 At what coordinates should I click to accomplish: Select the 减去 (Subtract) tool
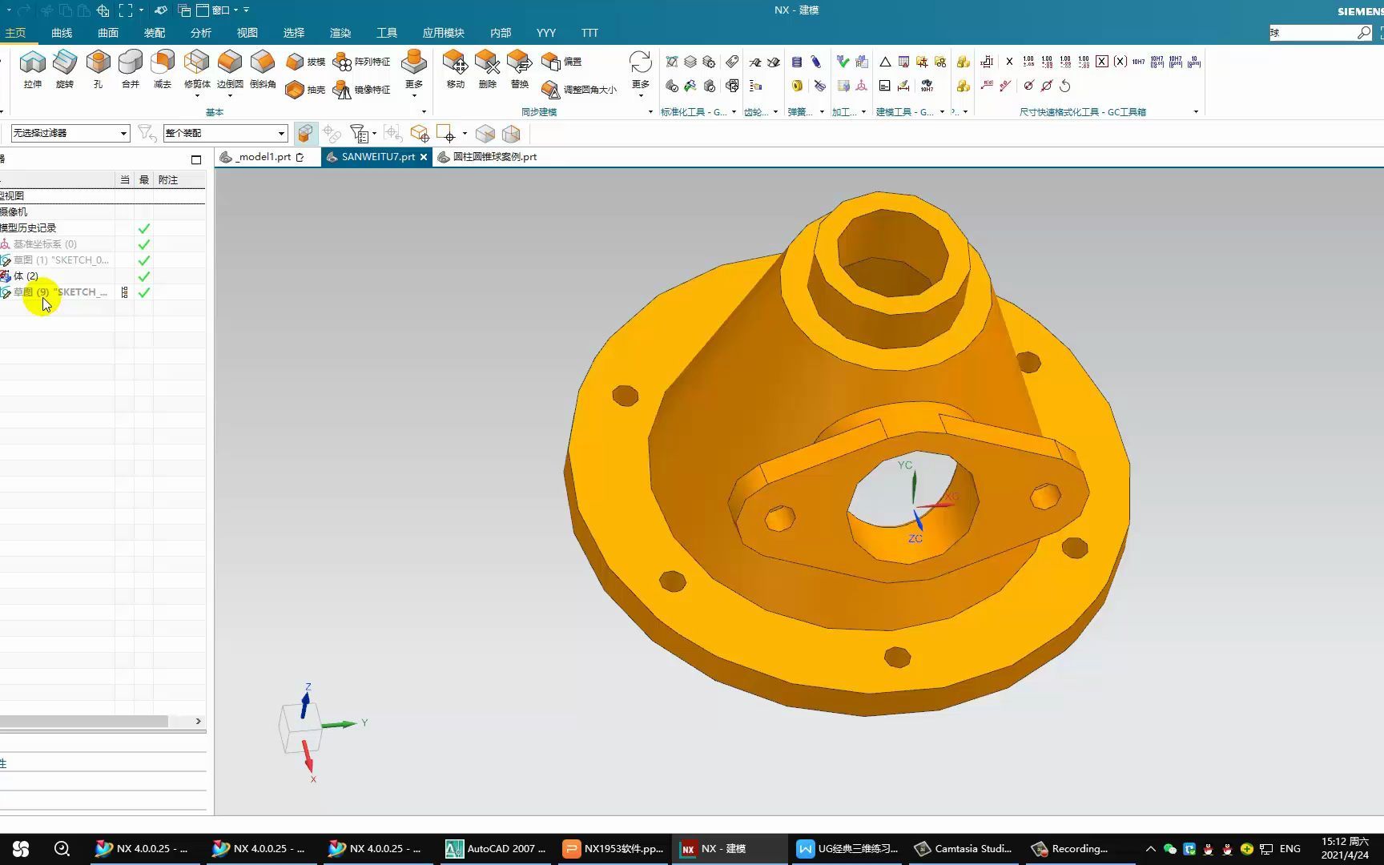tap(163, 64)
